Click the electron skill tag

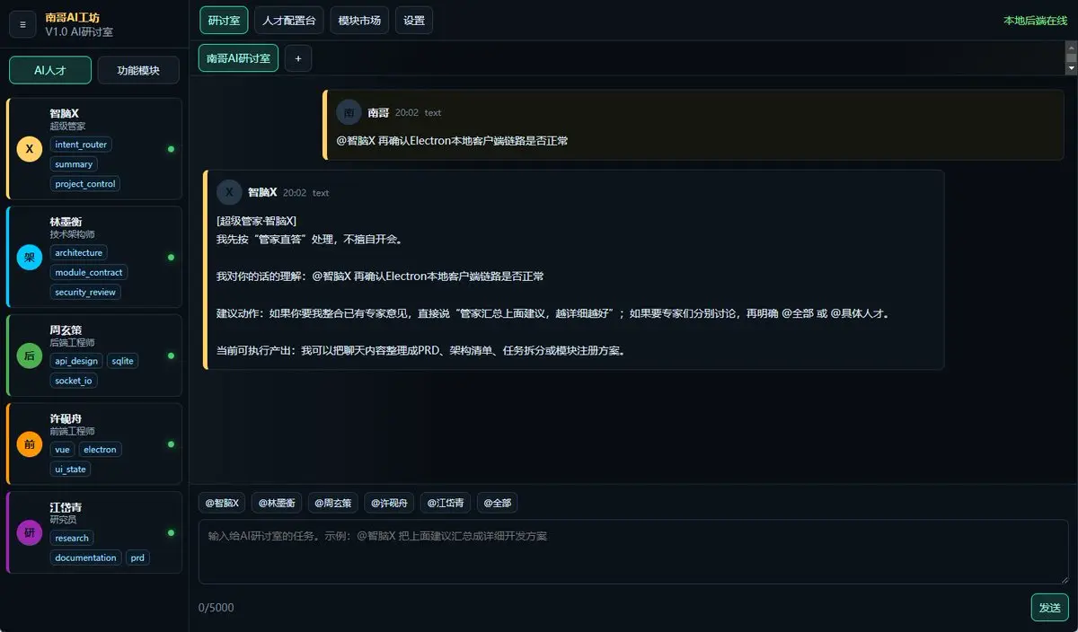pyautogui.click(x=101, y=450)
